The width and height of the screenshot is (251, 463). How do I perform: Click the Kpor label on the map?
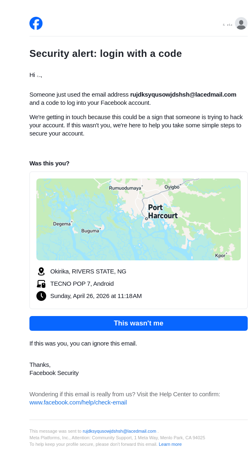coord(220,256)
